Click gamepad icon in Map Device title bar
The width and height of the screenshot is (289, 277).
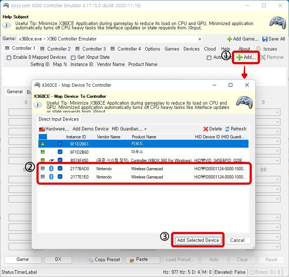37,85
